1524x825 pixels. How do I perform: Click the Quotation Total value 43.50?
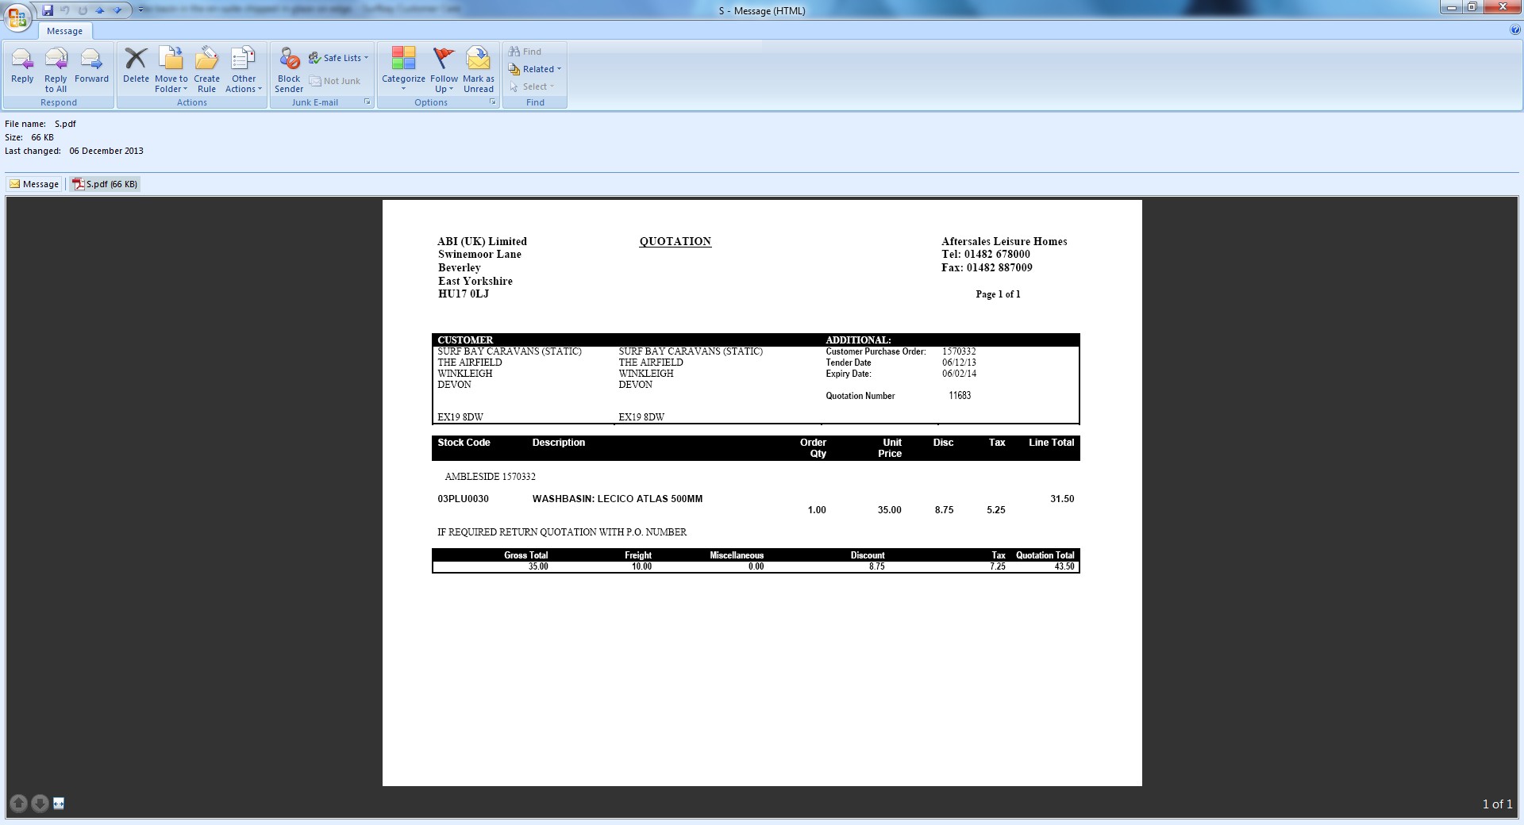point(1064,566)
